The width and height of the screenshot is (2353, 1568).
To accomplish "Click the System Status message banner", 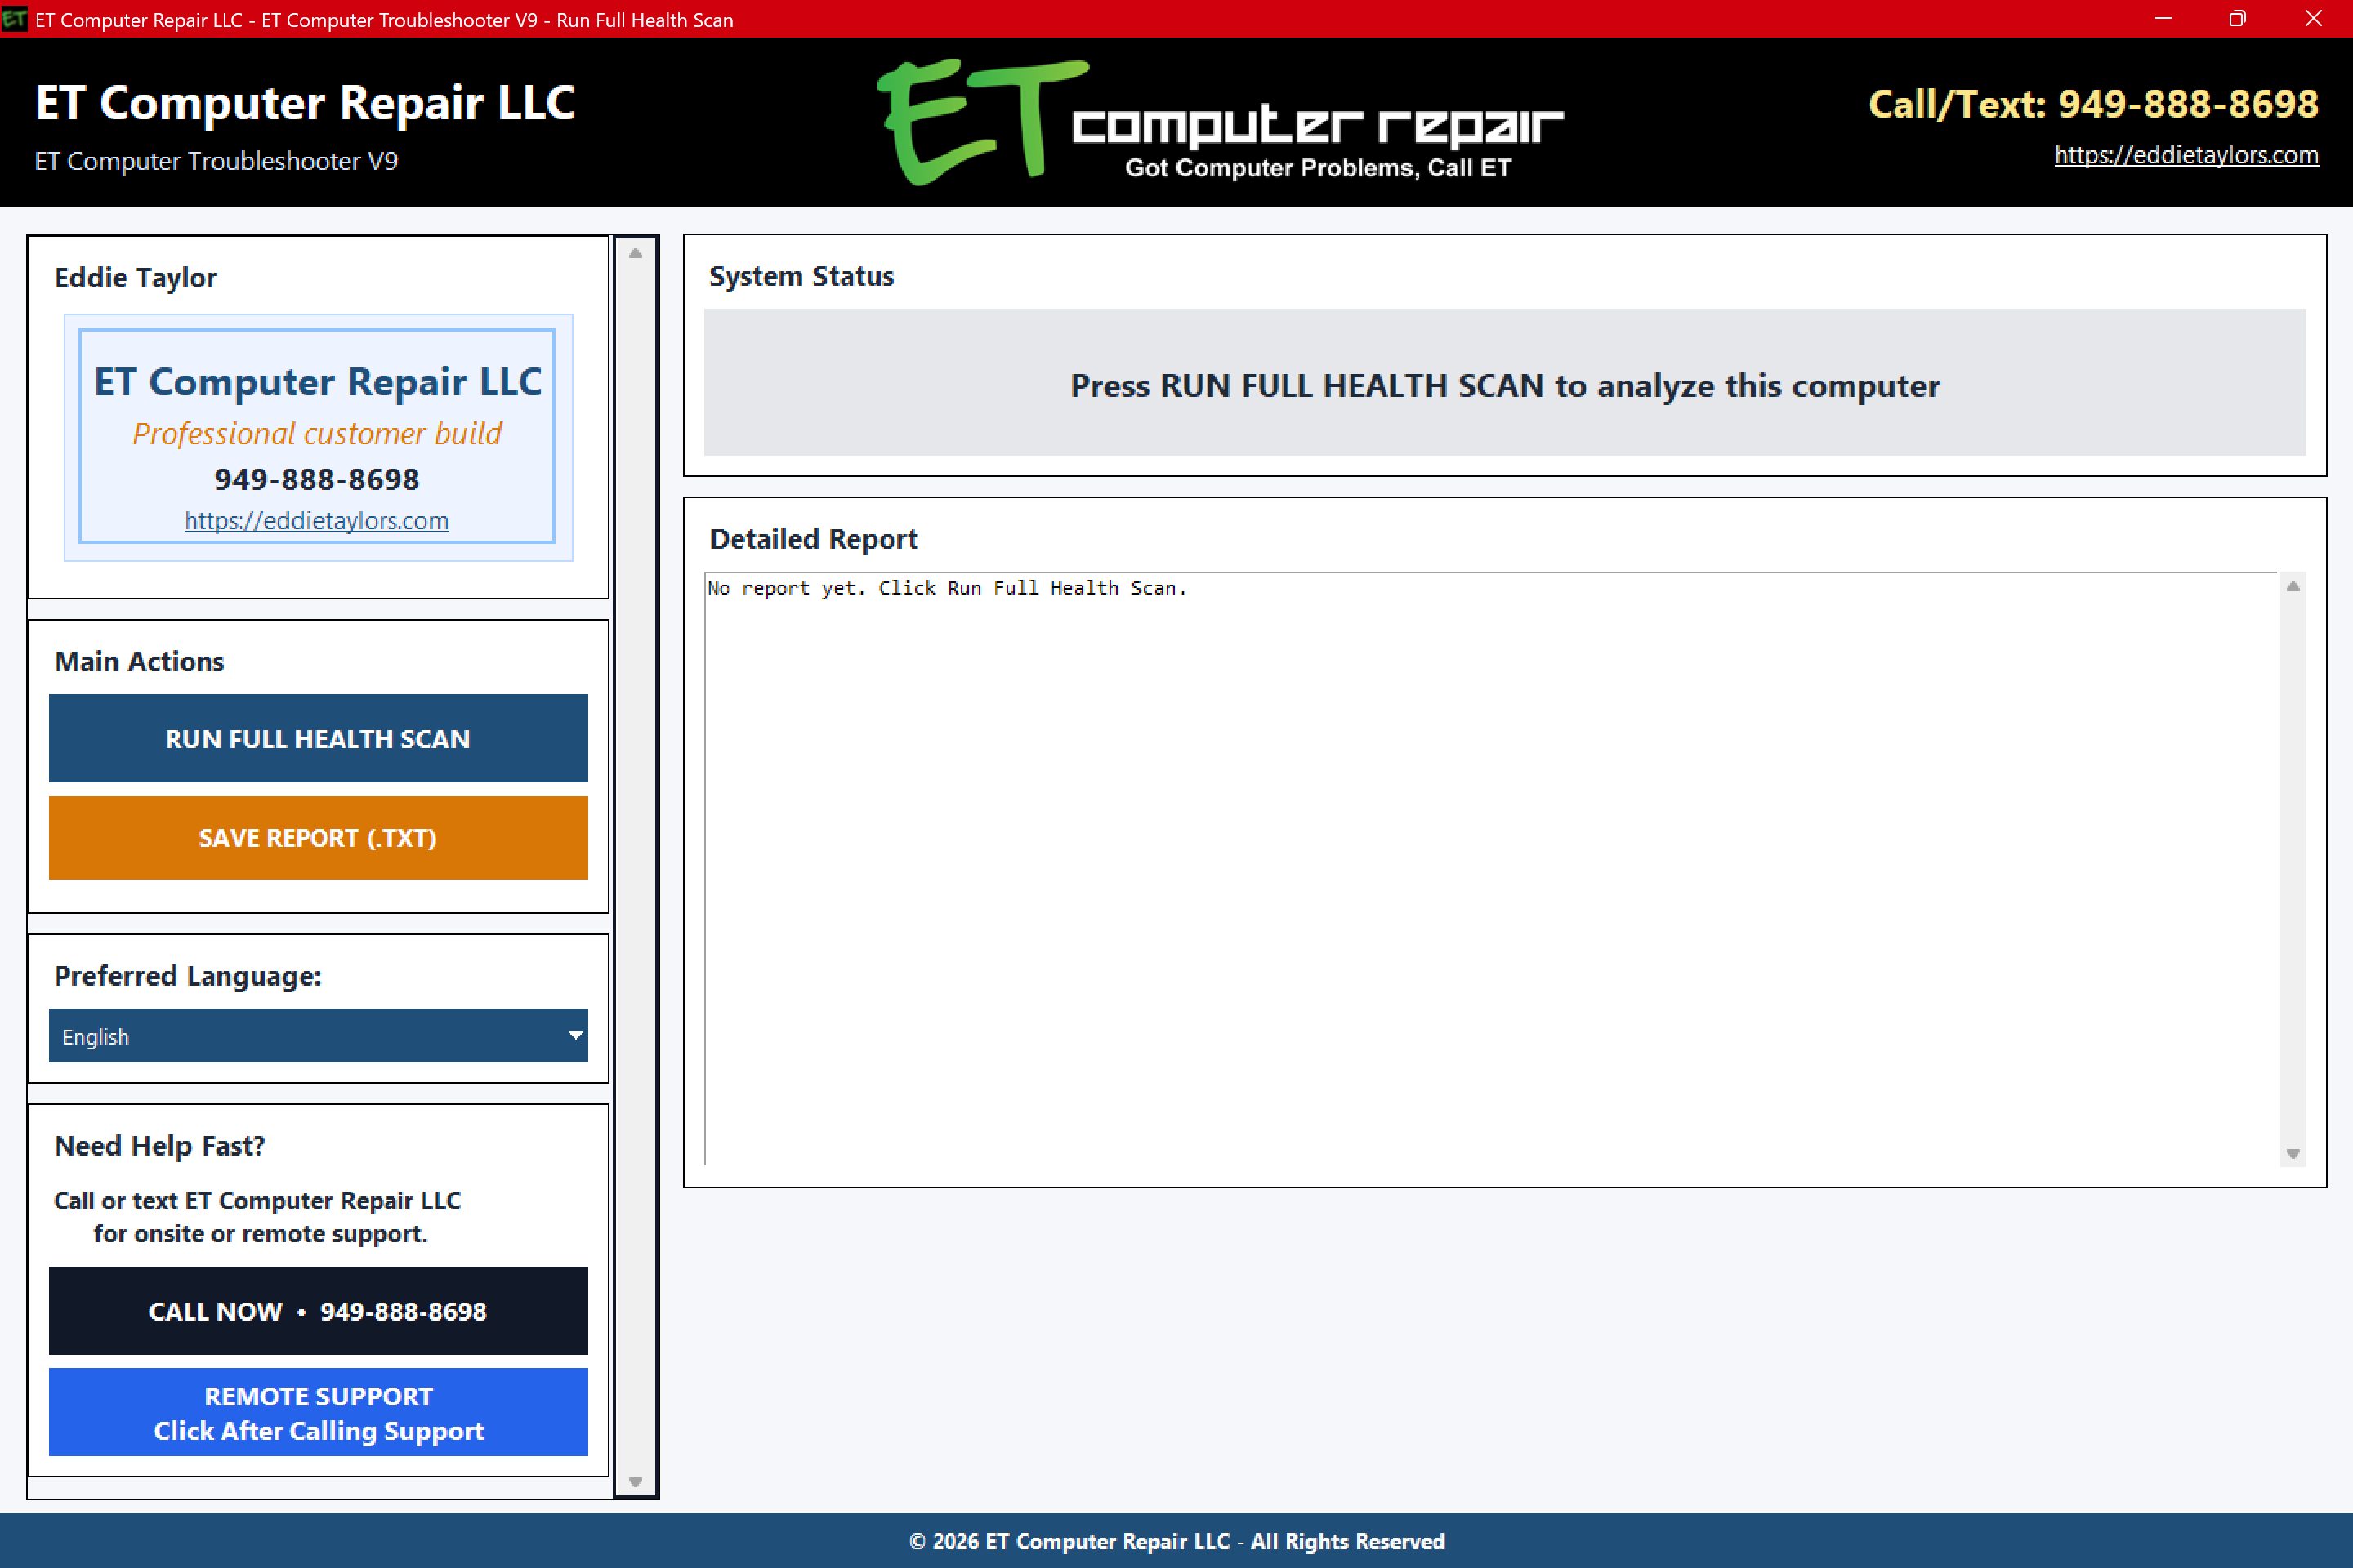I will click(1505, 382).
